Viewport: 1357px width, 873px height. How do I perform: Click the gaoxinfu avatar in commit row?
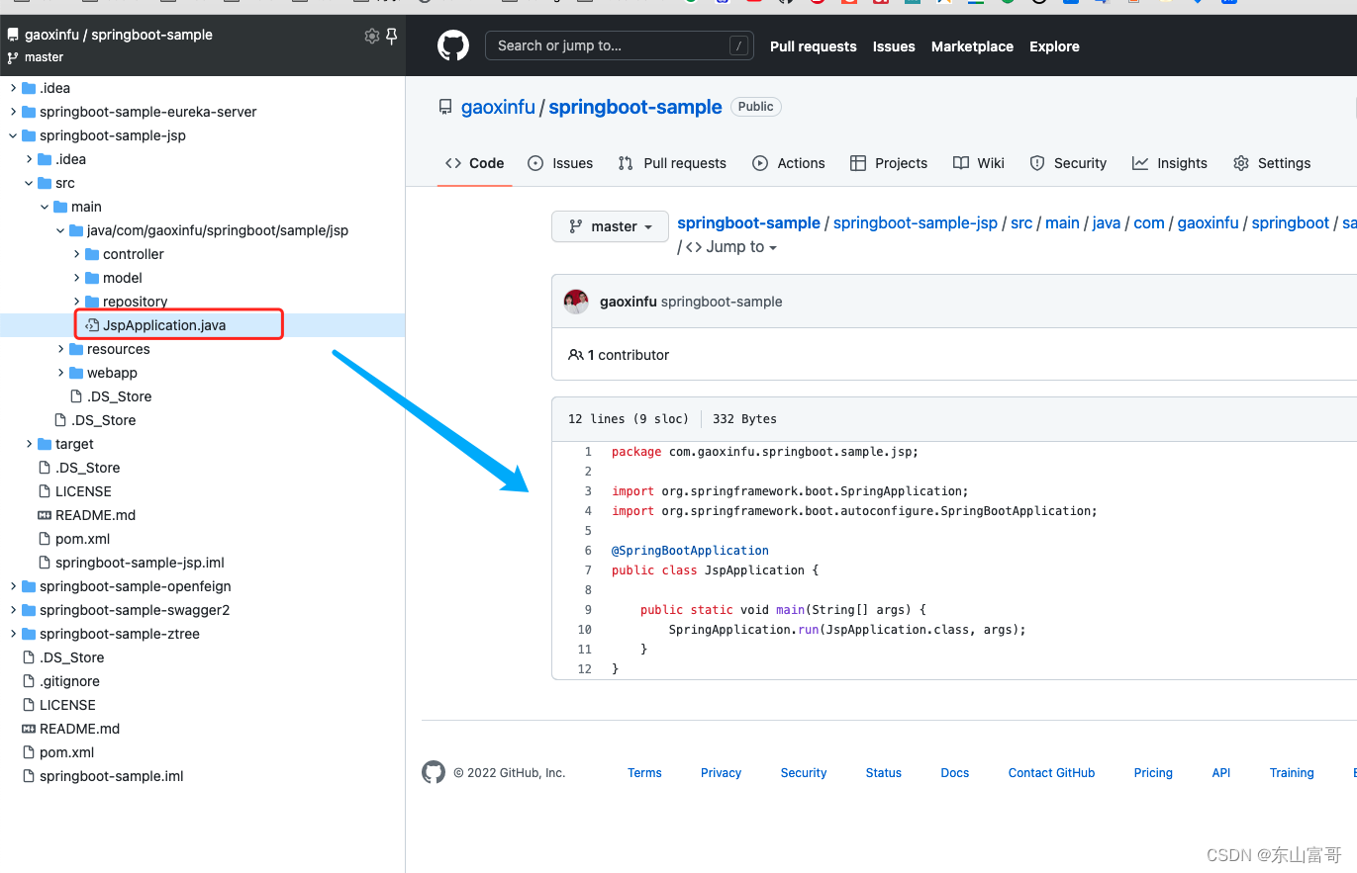pyautogui.click(x=576, y=302)
